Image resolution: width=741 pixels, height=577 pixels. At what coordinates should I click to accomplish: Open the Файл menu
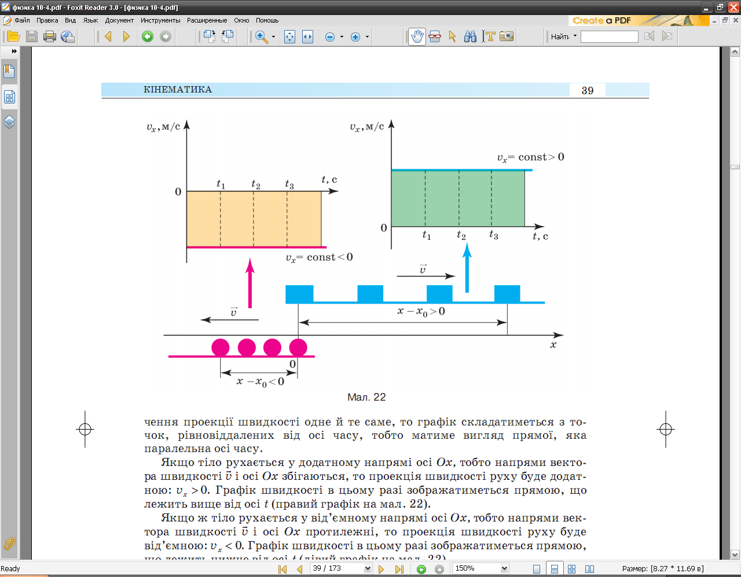(22, 20)
